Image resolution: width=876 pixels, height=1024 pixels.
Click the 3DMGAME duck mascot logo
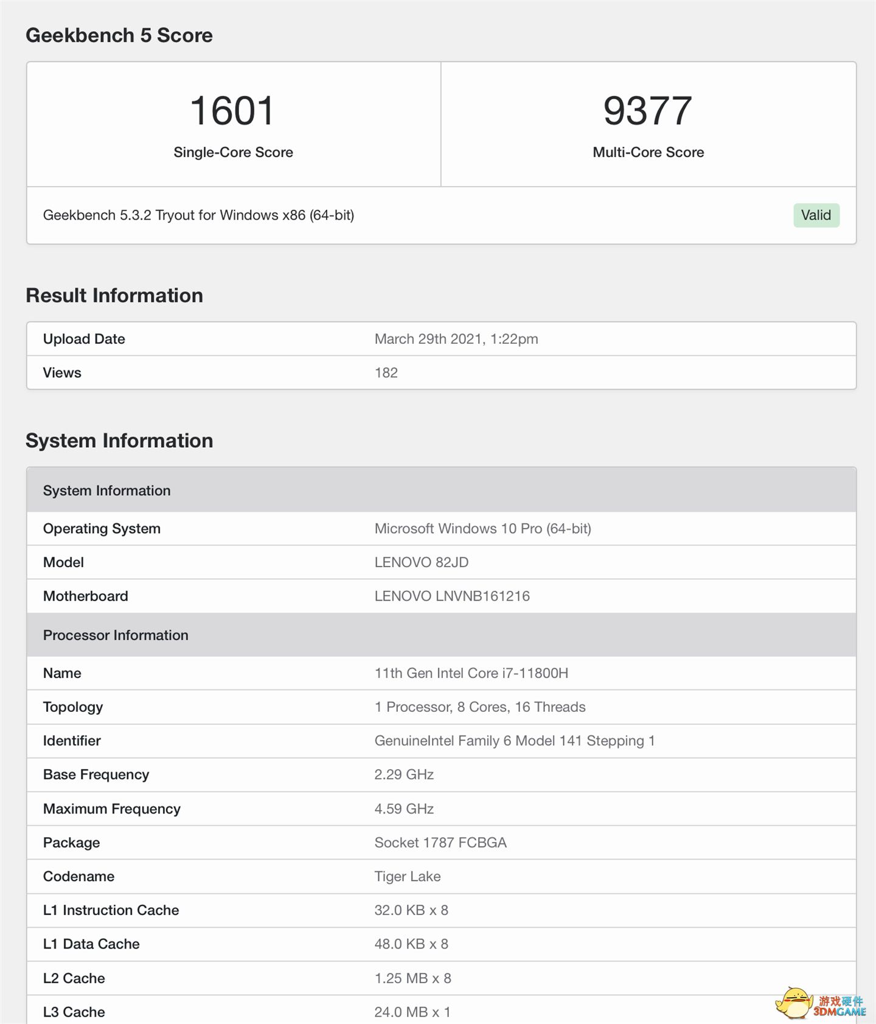(794, 1002)
